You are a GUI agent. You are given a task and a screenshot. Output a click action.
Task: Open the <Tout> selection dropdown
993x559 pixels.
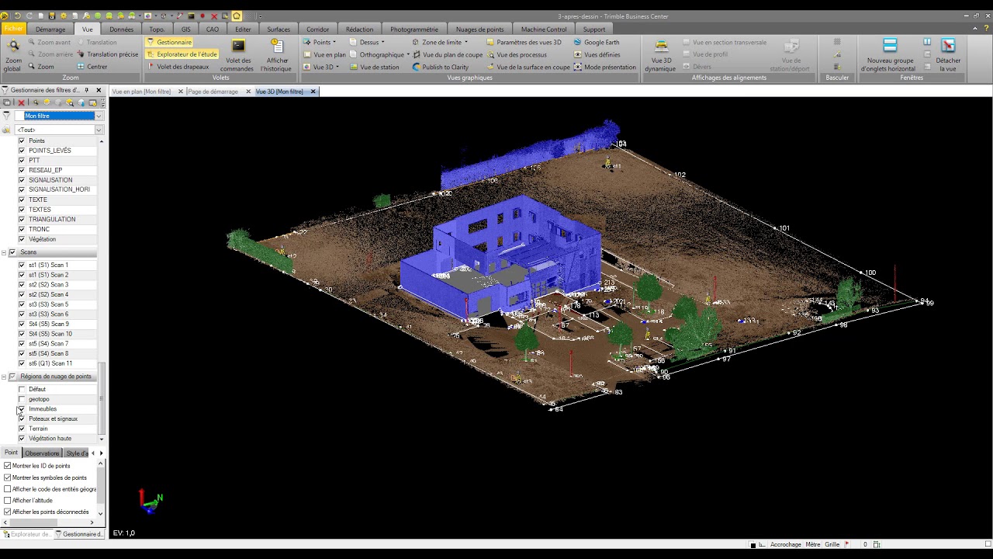pos(99,130)
